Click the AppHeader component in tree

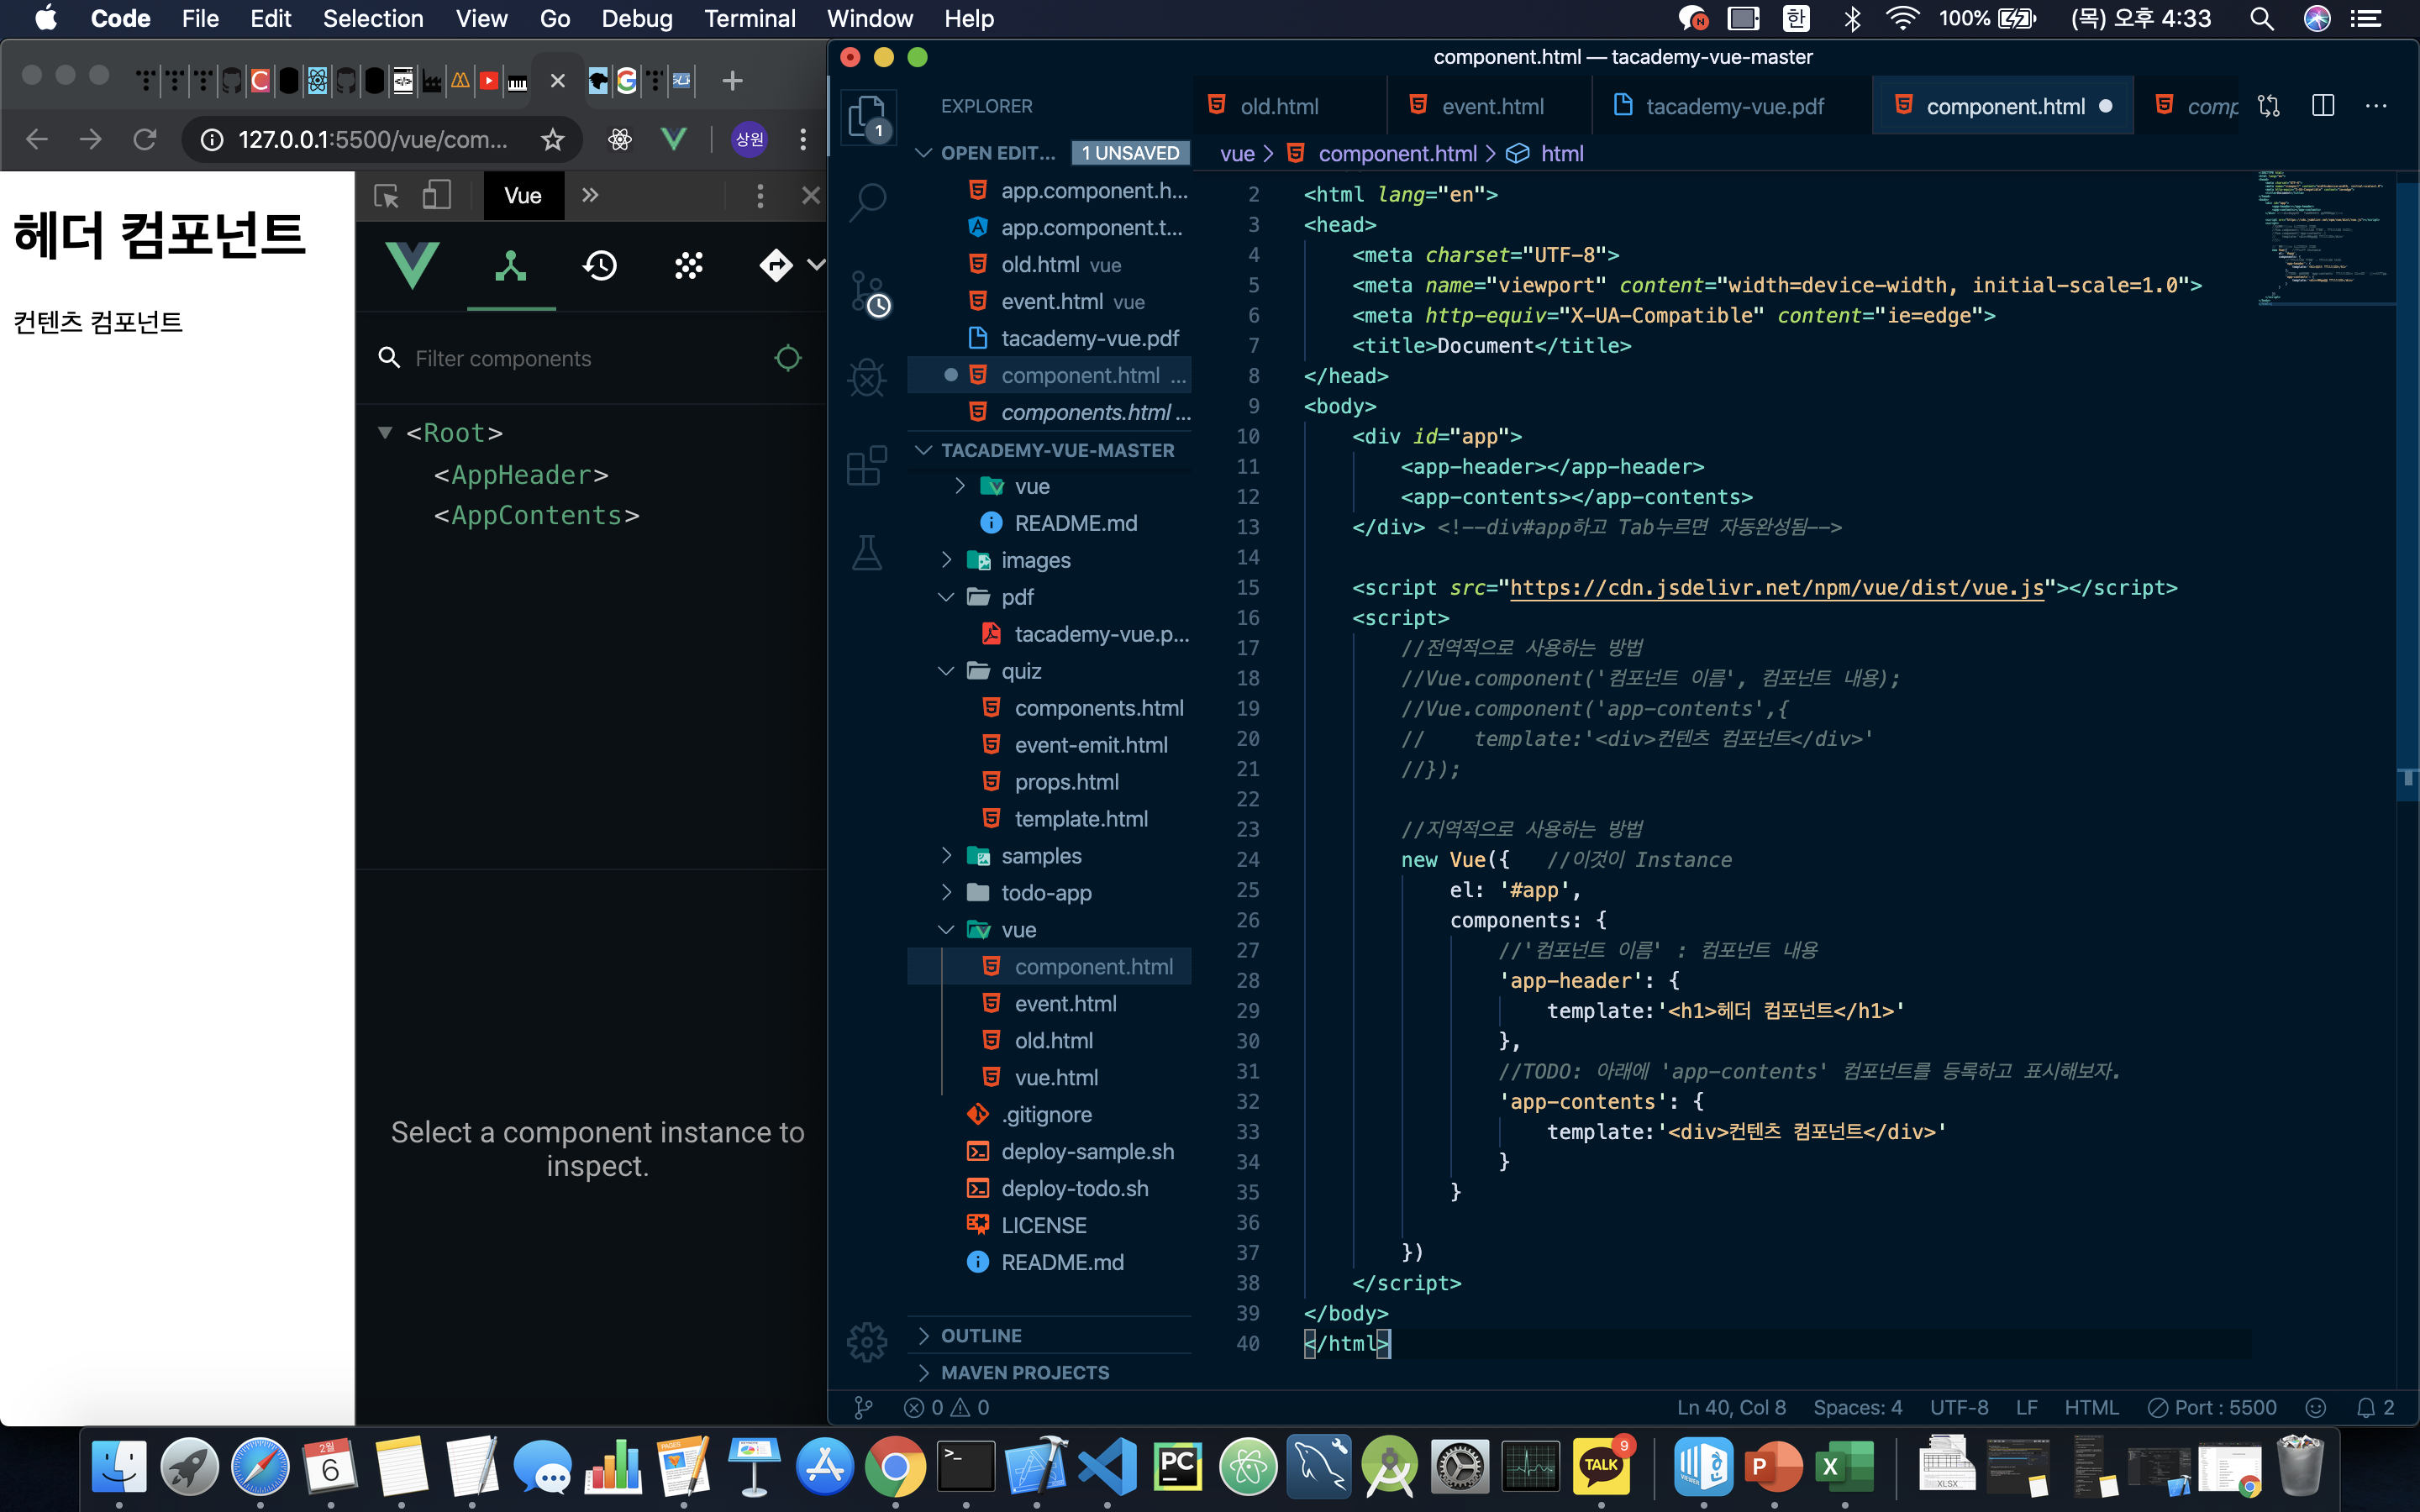[x=520, y=475]
